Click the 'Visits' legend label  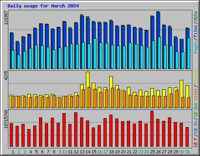coord(196,77)
